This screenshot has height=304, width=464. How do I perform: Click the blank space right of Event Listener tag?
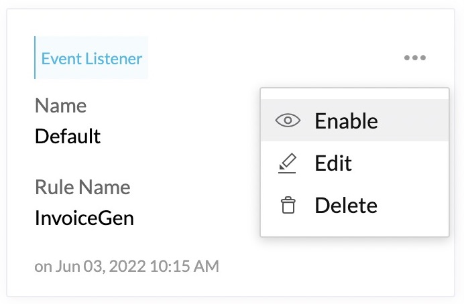[x=268, y=58]
